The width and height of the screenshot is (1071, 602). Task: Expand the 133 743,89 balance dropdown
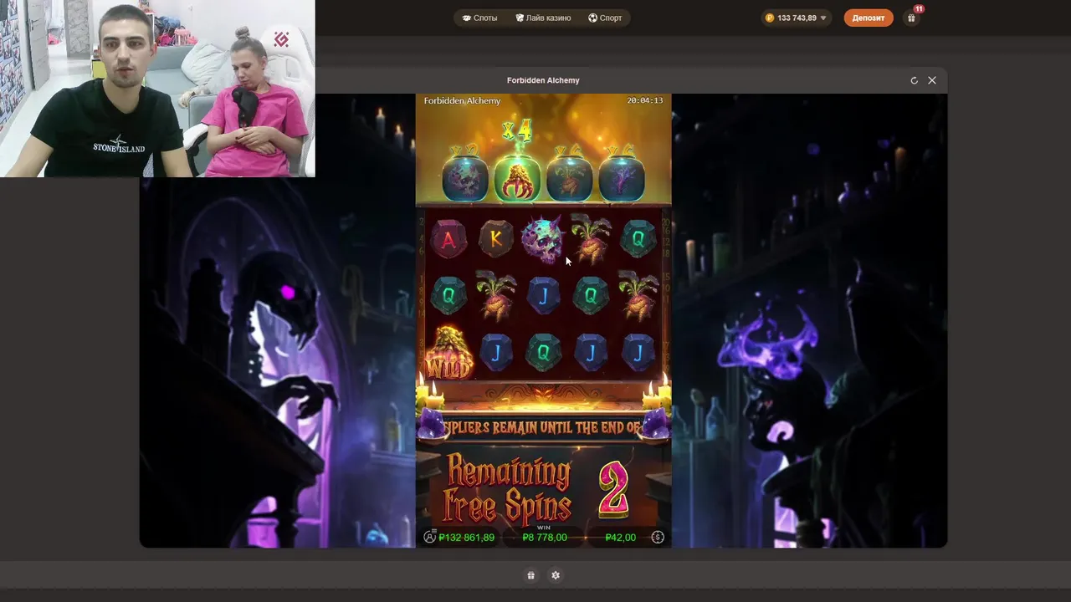(x=796, y=18)
